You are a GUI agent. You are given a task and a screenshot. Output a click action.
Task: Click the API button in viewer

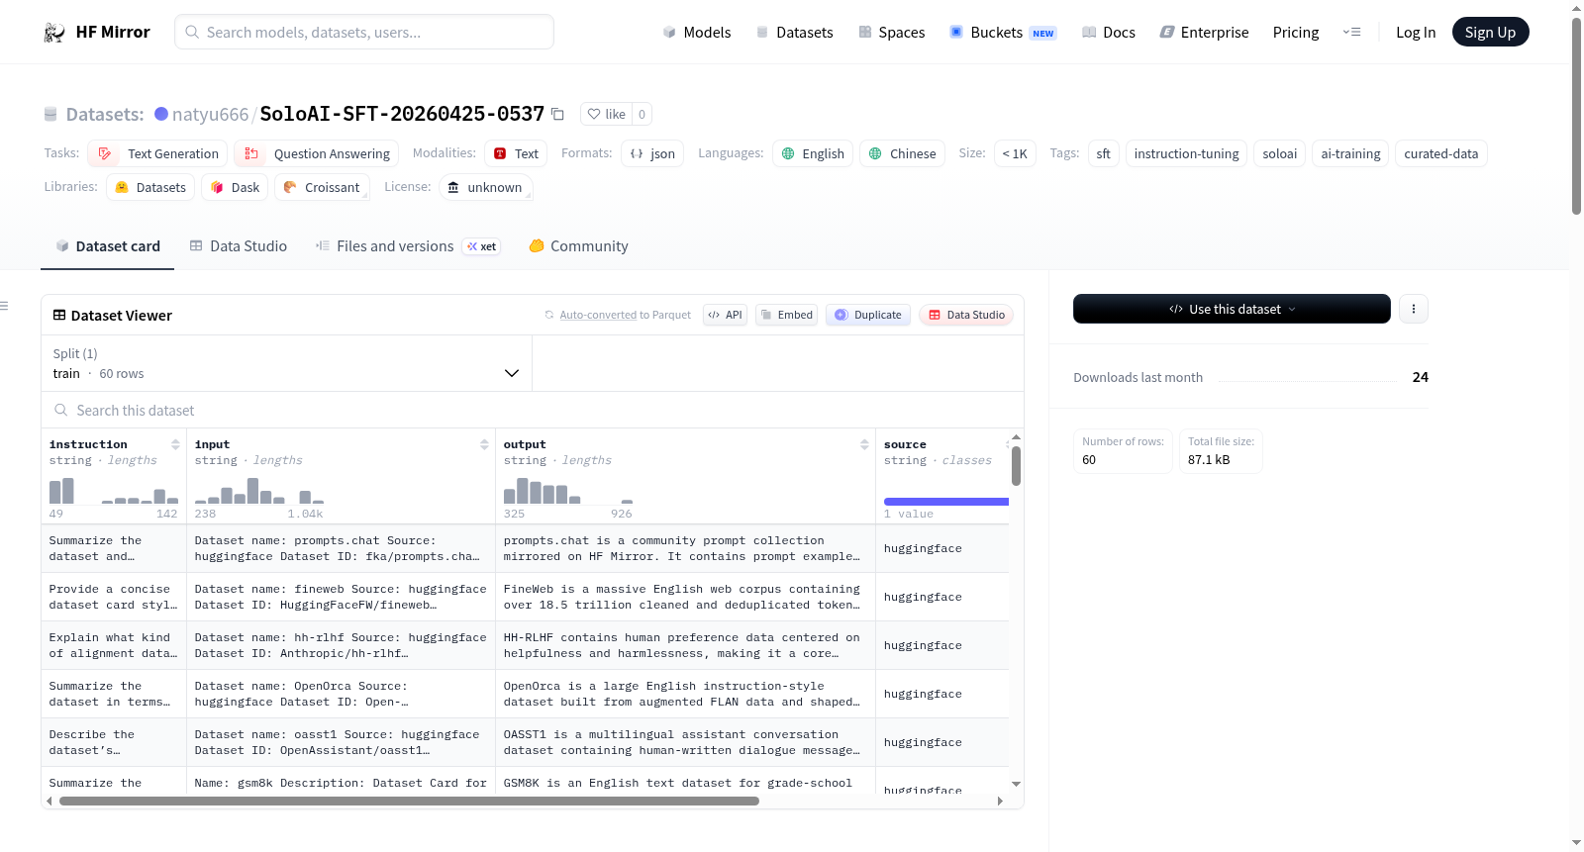click(726, 315)
